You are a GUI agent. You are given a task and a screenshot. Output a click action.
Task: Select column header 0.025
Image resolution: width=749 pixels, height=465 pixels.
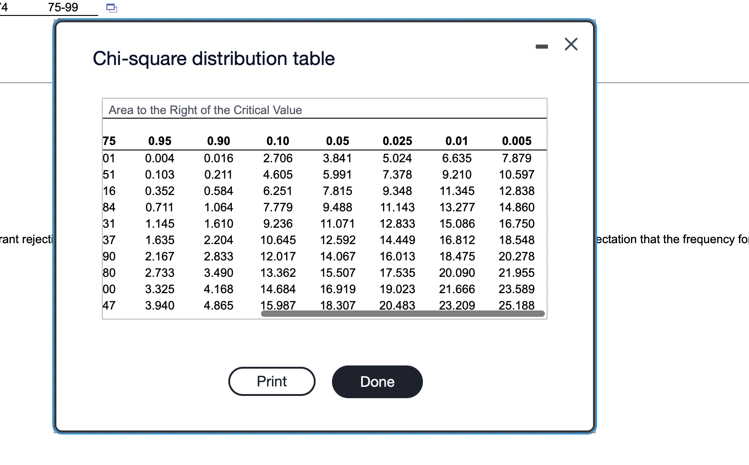pyautogui.click(x=397, y=141)
